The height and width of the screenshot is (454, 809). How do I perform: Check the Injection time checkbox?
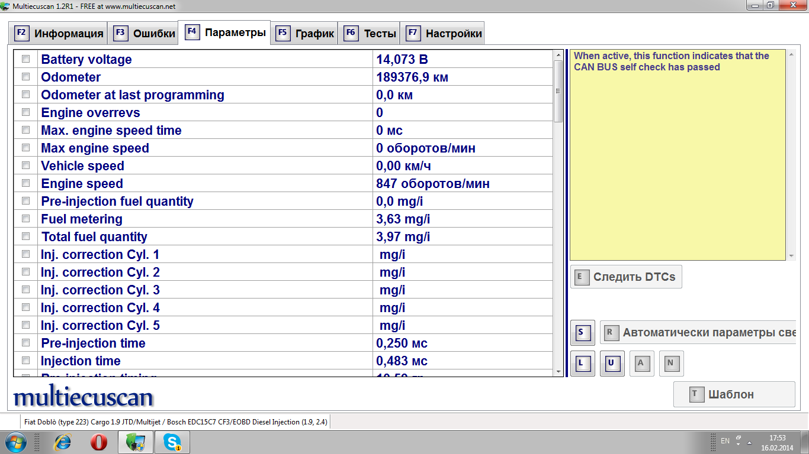click(x=25, y=361)
